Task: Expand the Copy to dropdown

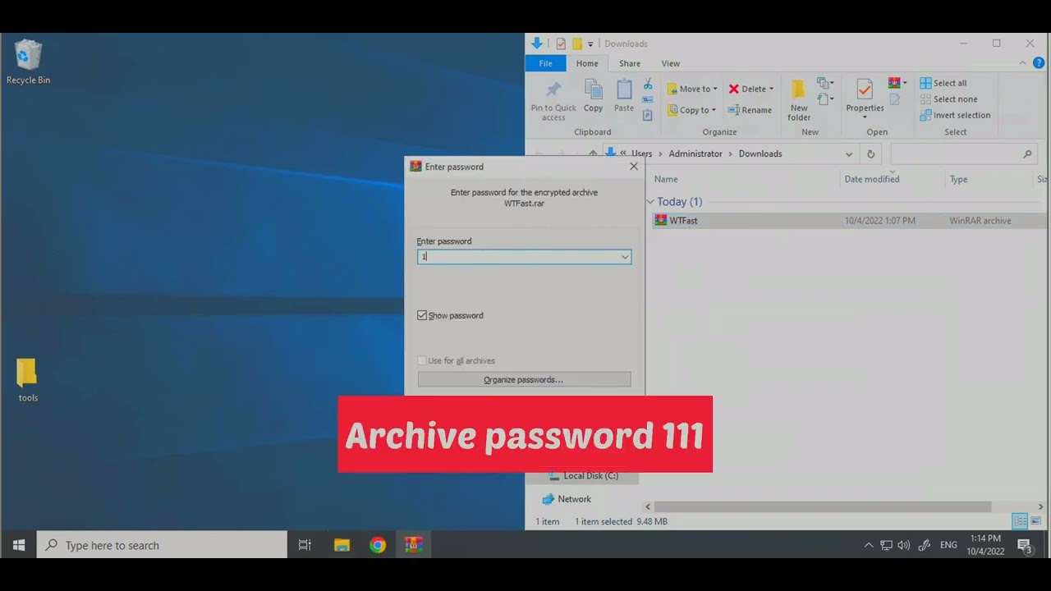Action: 713,110
